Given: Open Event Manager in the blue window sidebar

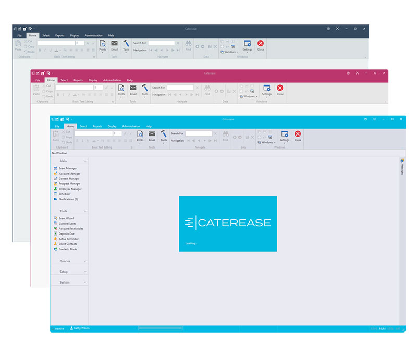Looking at the screenshot, I should click(65, 168).
